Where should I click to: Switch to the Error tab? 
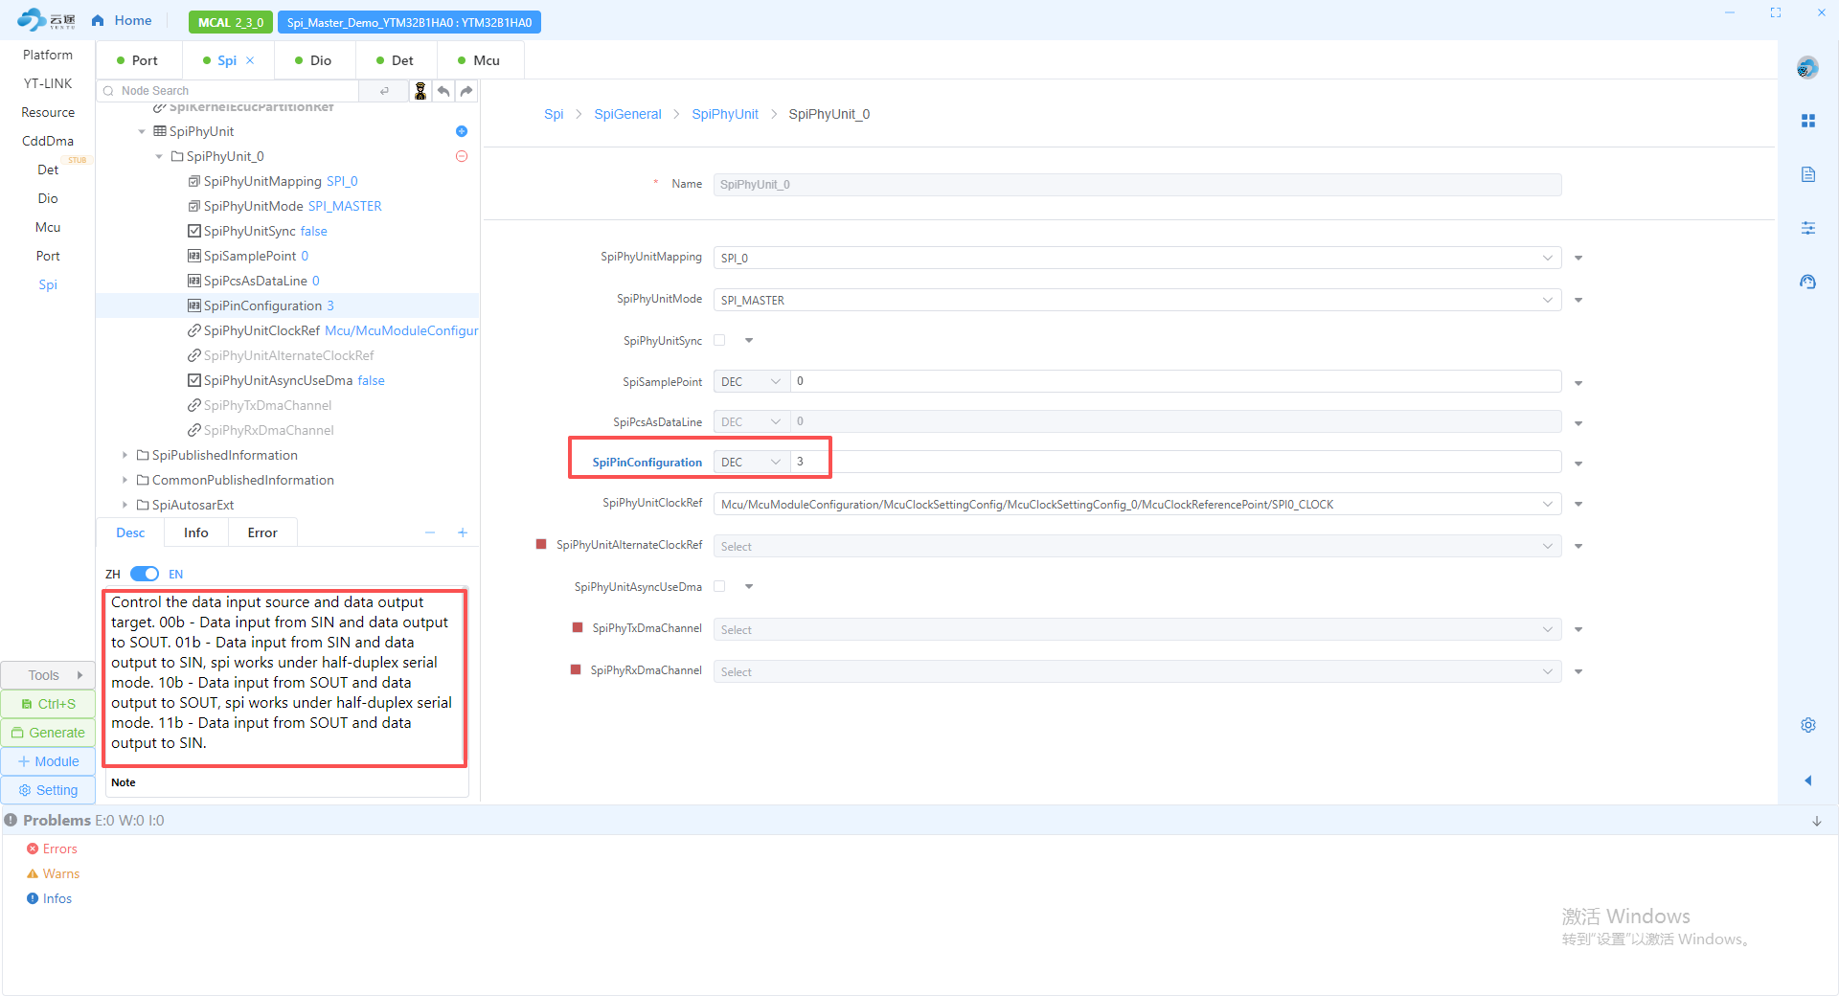pyautogui.click(x=262, y=532)
